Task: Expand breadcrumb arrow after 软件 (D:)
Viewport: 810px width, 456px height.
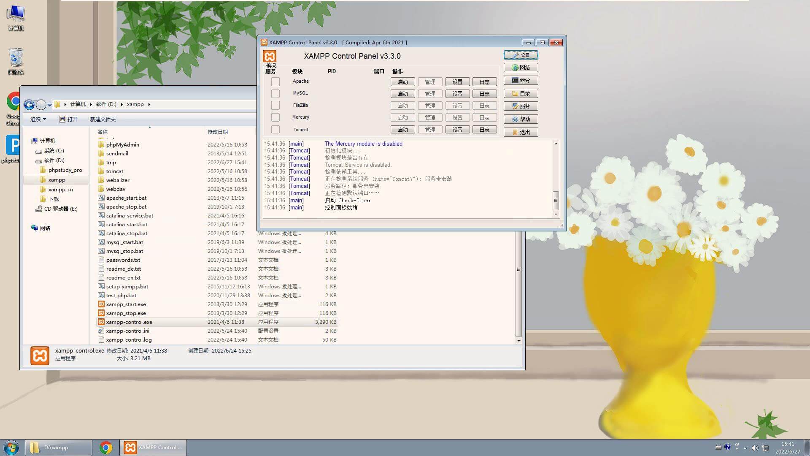Action: click(121, 104)
